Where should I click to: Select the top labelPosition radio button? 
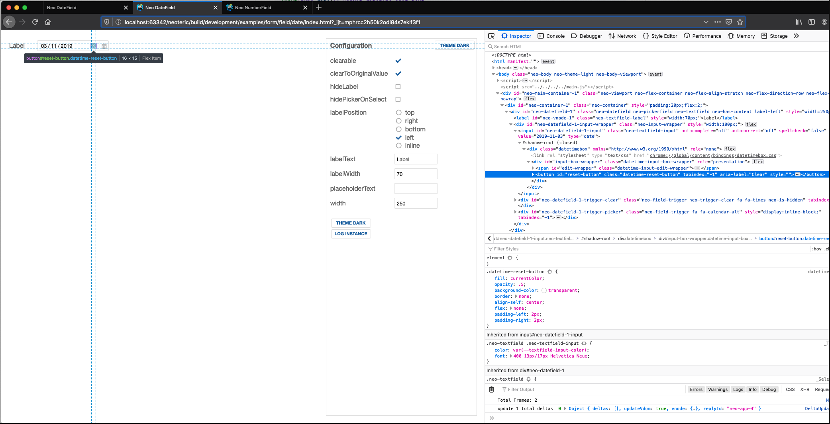click(x=398, y=112)
